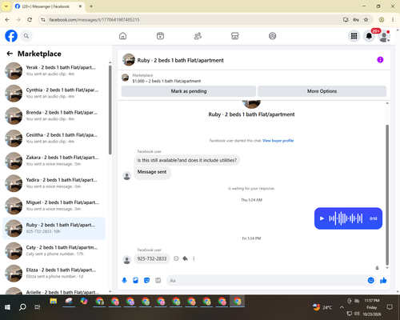Click the microphone voice clip icon
Viewport: 400px width, 320px height.
pyautogui.click(x=124, y=280)
